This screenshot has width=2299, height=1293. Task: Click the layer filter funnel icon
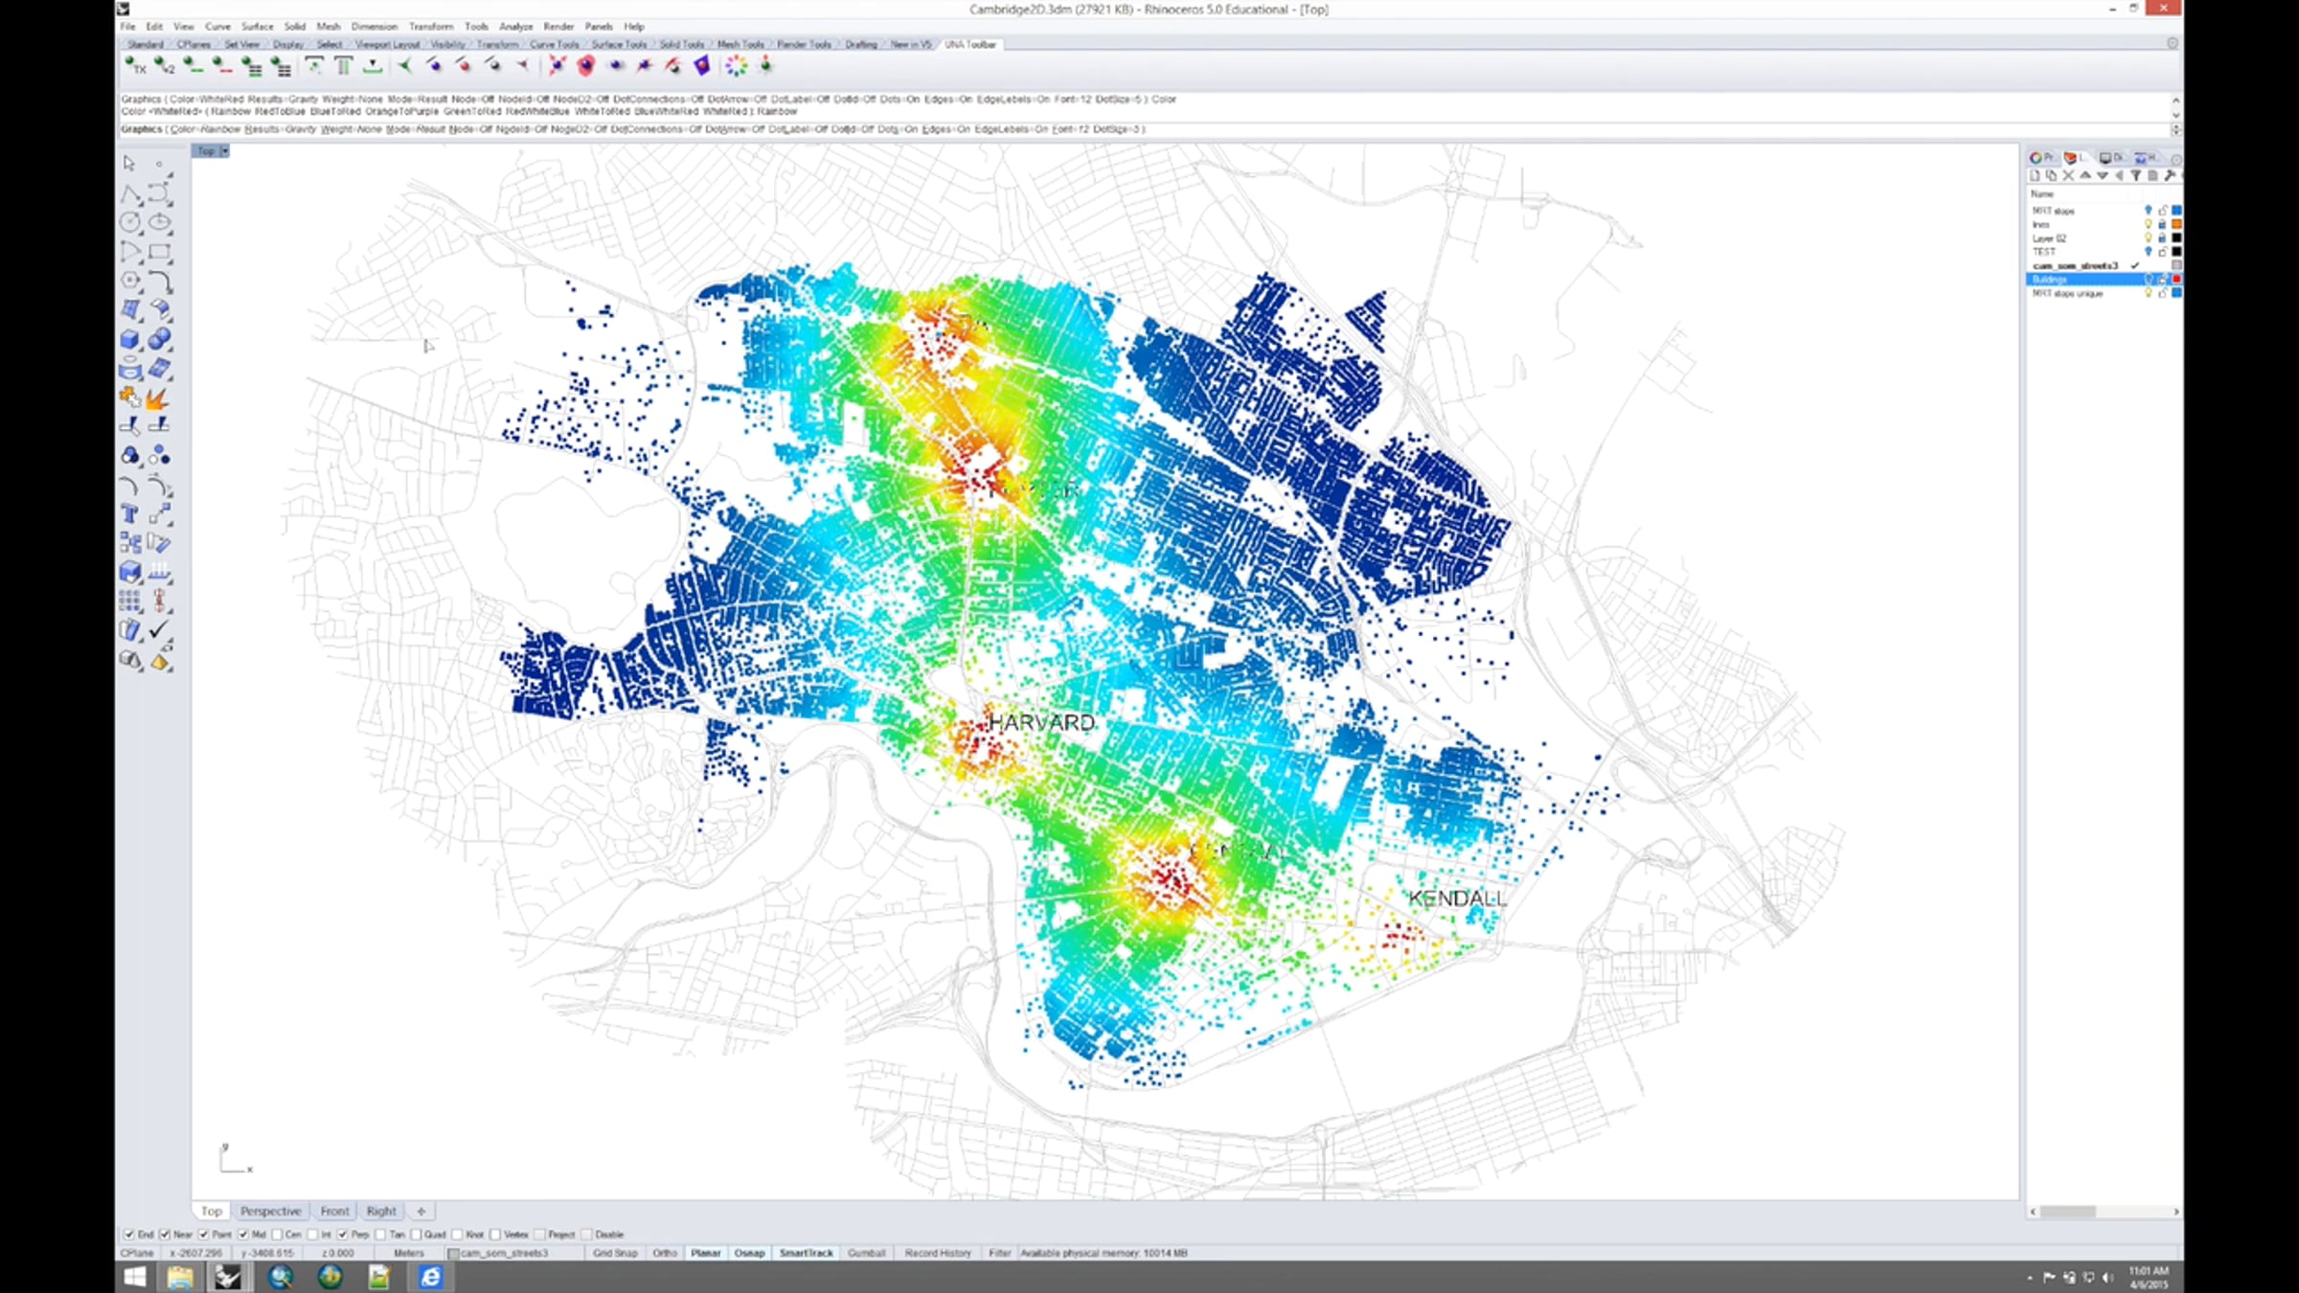2136,176
